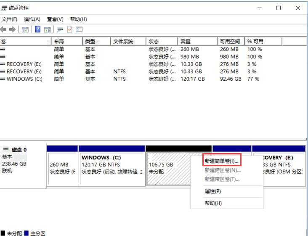
Task: Choose 新建简单卷(I)... from the context menu
Action: (x=222, y=161)
